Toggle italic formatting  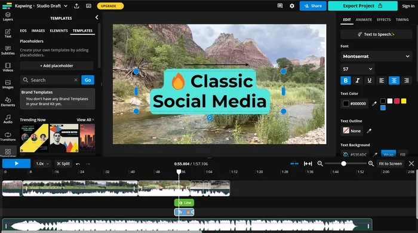[358, 80]
